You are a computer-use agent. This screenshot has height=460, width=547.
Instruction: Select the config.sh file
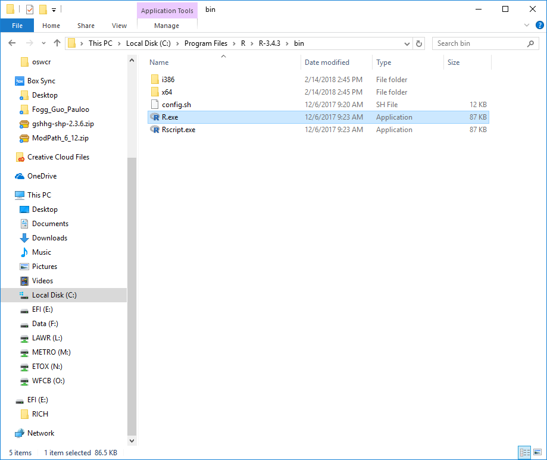[318, 105]
